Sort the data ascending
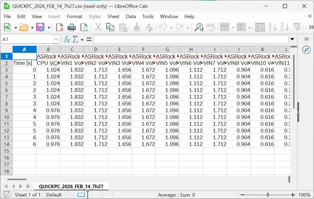This screenshot has height=199, width=314. tap(272, 27)
